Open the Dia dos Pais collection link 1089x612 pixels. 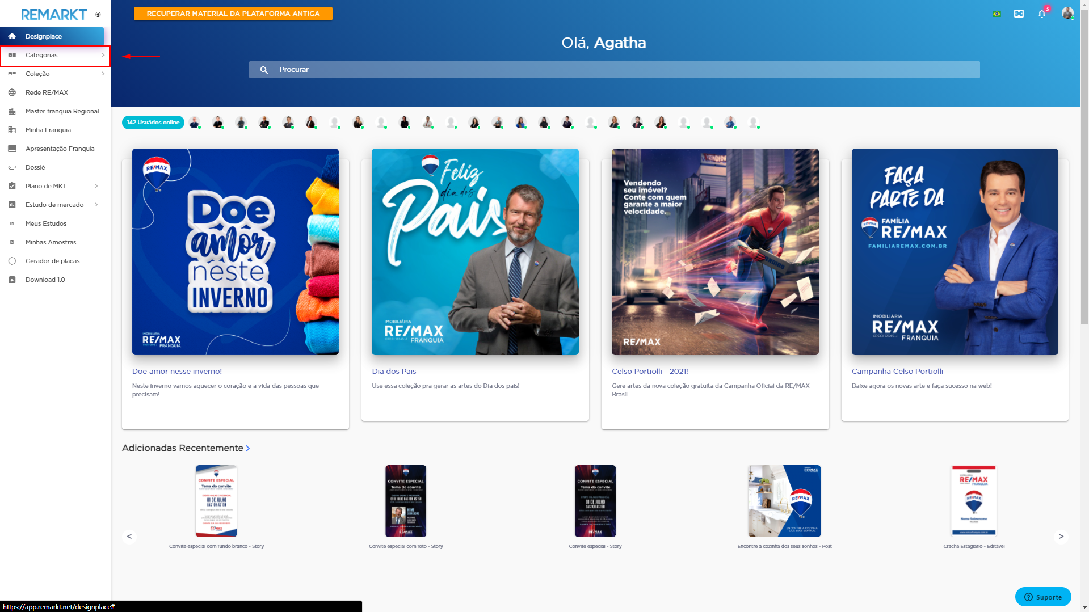click(x=393, y=371)
